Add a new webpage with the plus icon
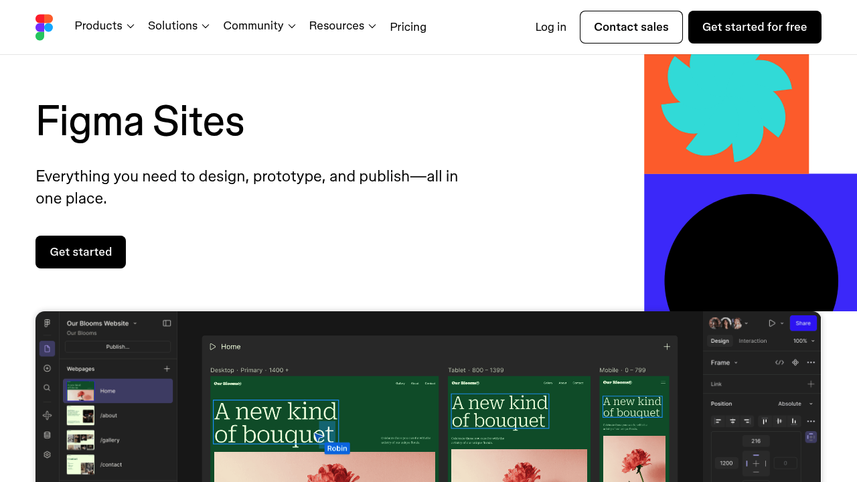 (167, 368)
